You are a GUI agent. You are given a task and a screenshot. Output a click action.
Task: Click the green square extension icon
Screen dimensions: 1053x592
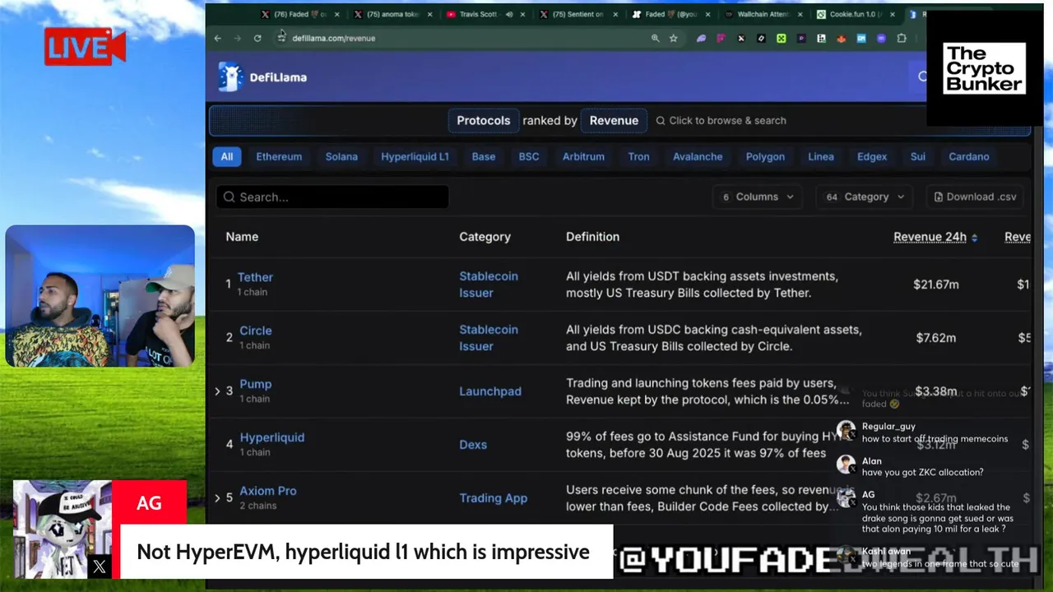[781, 38]
